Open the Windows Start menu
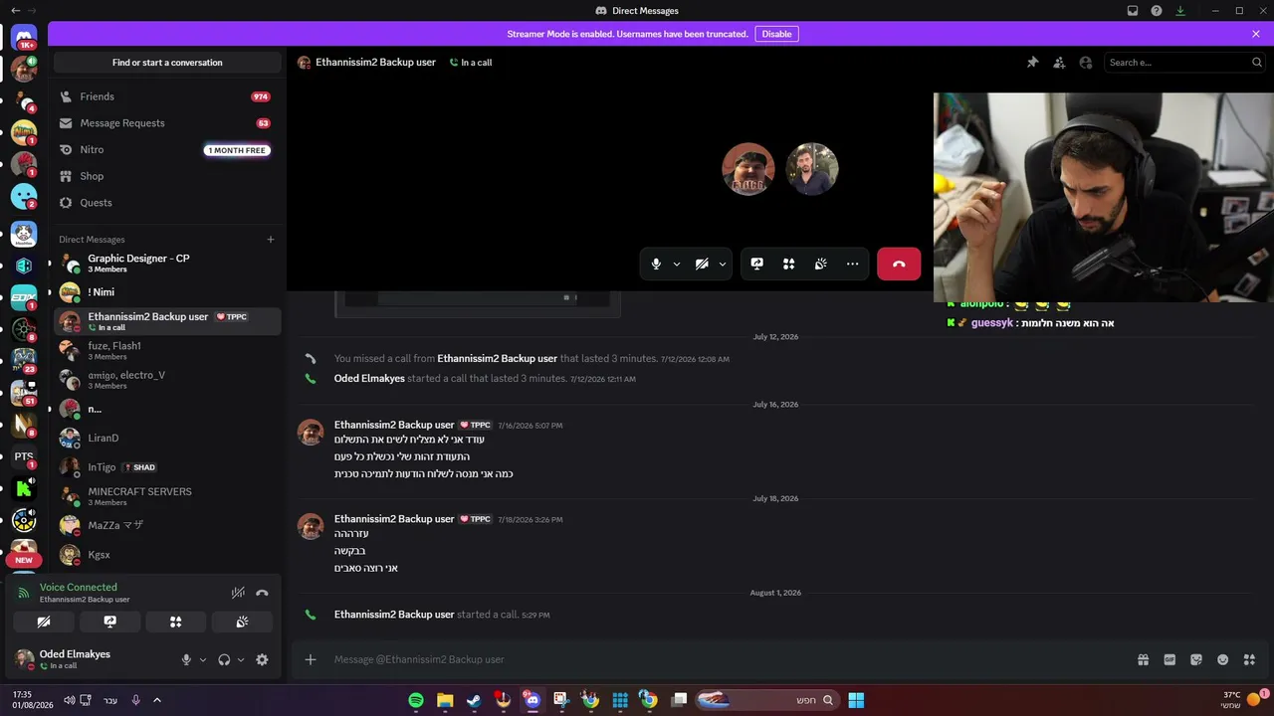1274x716 pixels. [856, 700]
